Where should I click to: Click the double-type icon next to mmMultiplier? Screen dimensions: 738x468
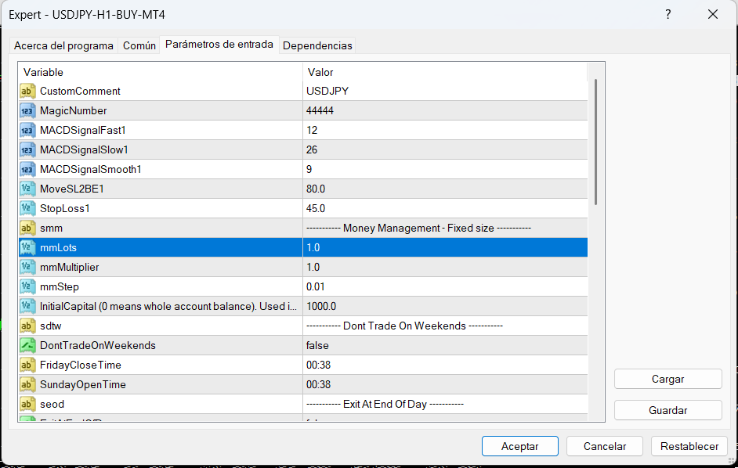[27, 267]
